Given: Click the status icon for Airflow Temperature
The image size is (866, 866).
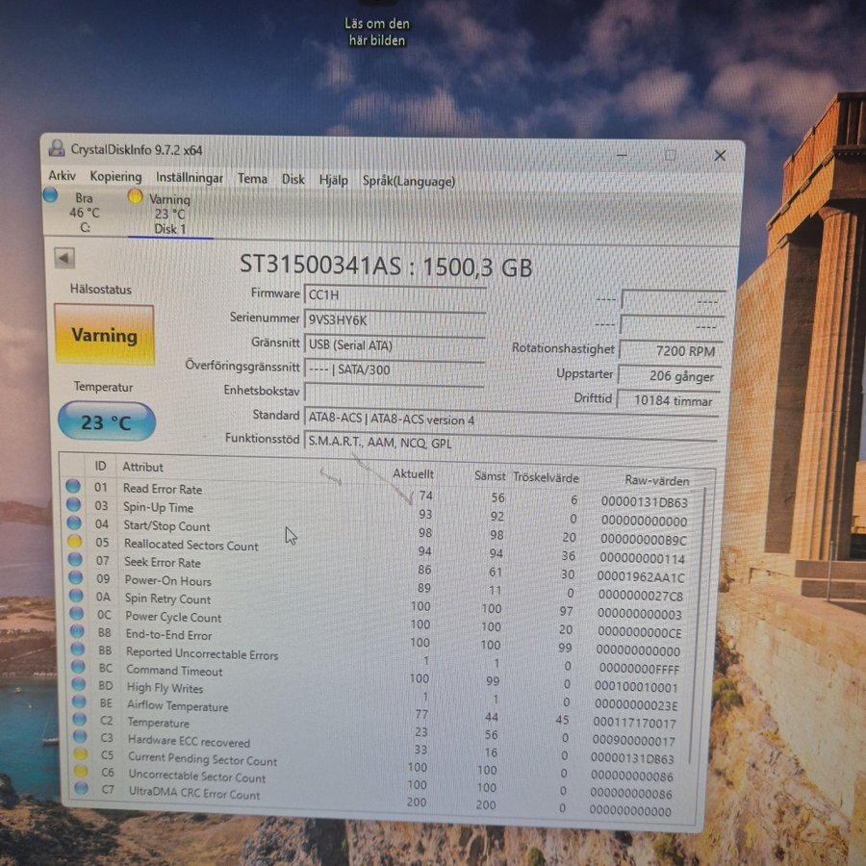Looking at the screenshot, I should (80, 701).
